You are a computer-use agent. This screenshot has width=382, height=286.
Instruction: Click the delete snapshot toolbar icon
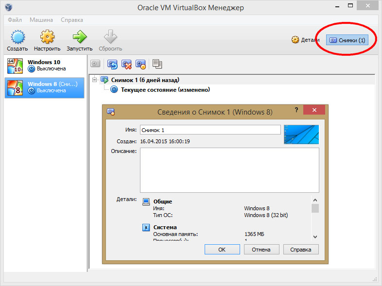[126, 64]
